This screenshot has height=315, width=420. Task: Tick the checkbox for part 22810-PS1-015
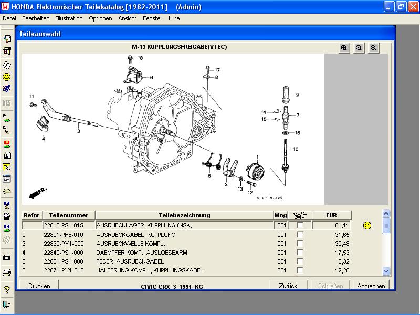coord(300,225)
